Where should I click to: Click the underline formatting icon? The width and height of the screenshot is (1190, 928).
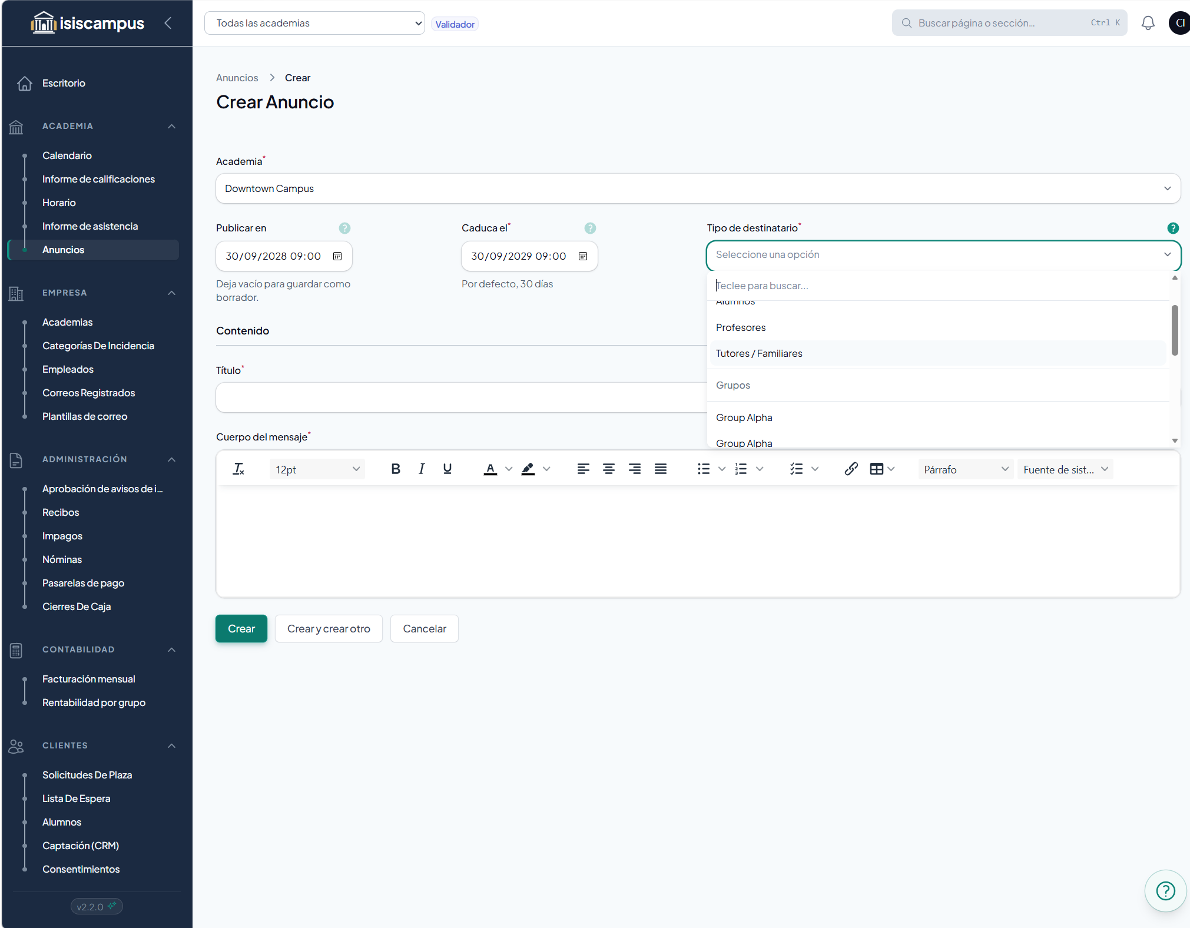click(x=448, y=469)
